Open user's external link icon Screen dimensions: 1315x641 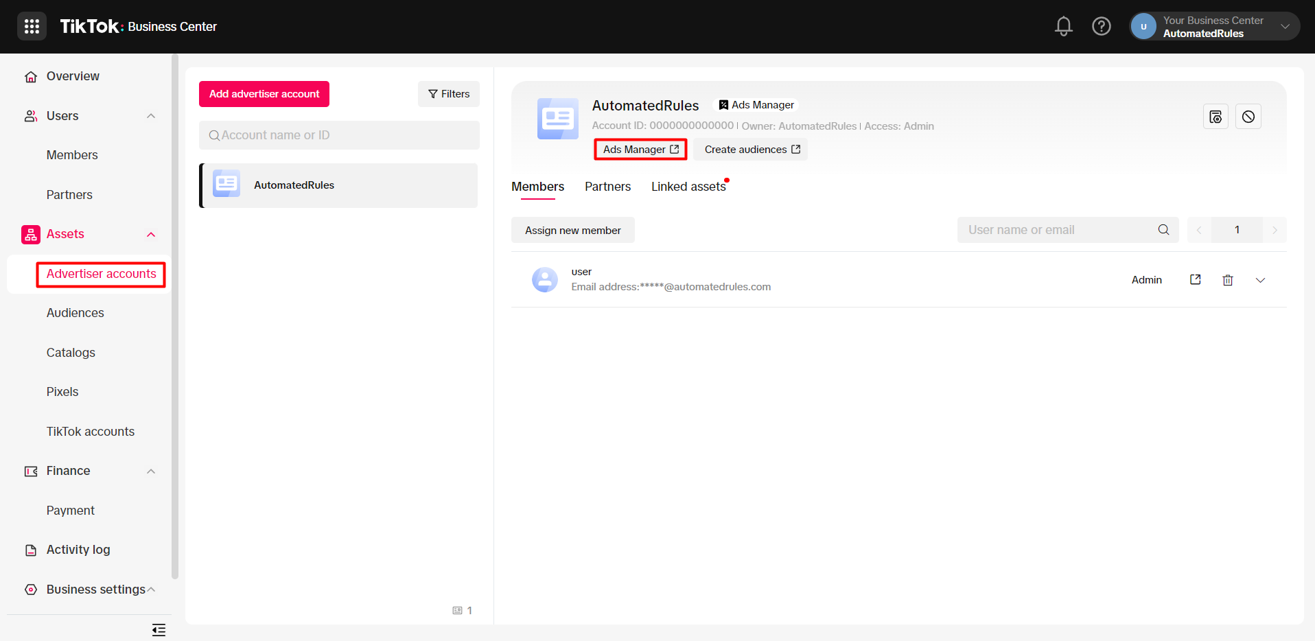(1195, 279)
